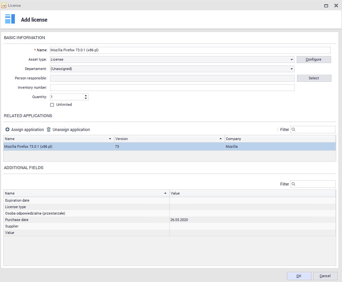Image resolution: width=342 pixels, height=282 pixels.
Task: Click the search icon in Additional Fields filter
Action: coord(294,184)
